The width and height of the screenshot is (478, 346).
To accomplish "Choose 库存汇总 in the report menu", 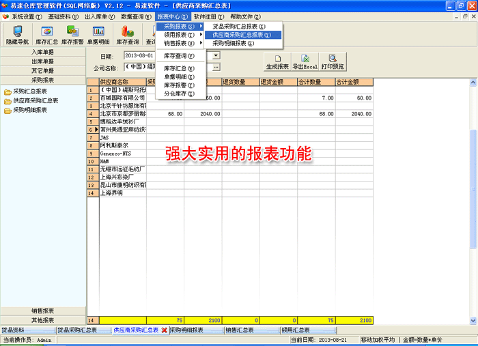I will [x=180, y=68].
